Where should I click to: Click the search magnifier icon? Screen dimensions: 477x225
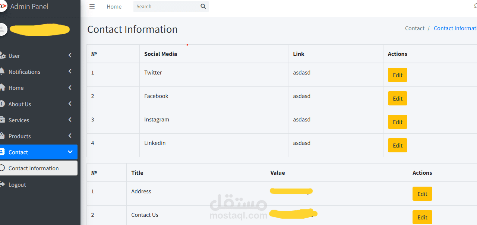tap(203, 6)
